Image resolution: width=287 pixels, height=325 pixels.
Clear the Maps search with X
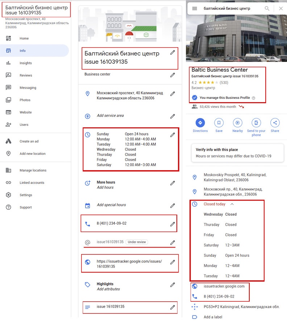click(281, 8)
